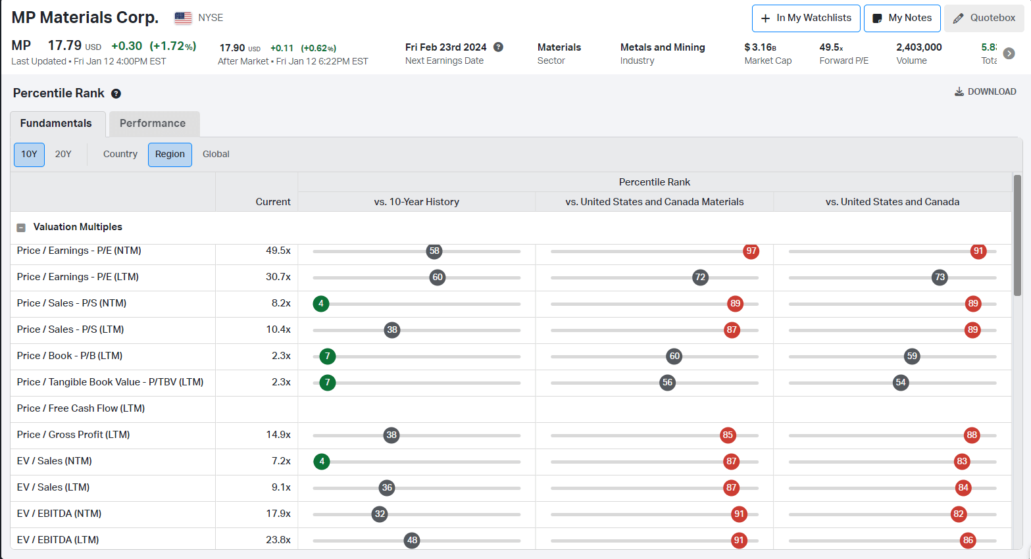
Task: Open the Quotebox
Action: [x=984, y=18]
